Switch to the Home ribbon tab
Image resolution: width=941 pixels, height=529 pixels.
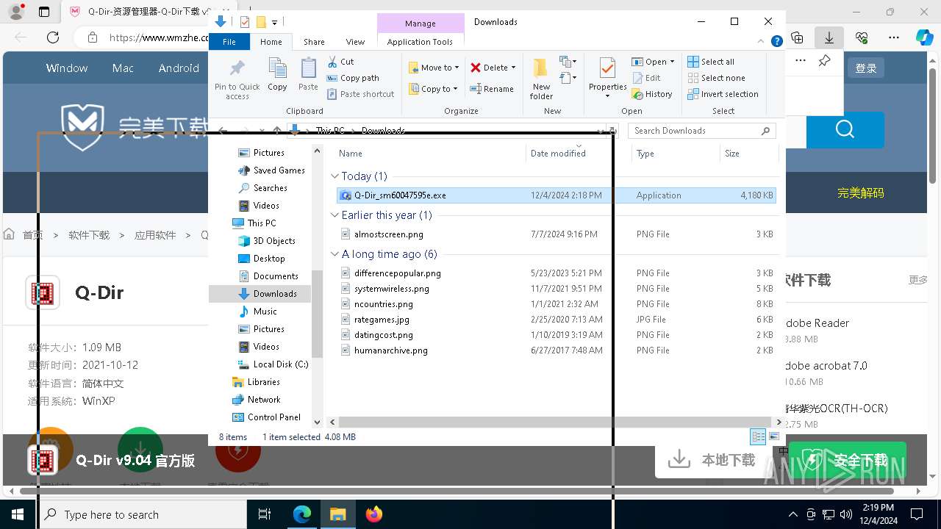[x=271, y=42]
